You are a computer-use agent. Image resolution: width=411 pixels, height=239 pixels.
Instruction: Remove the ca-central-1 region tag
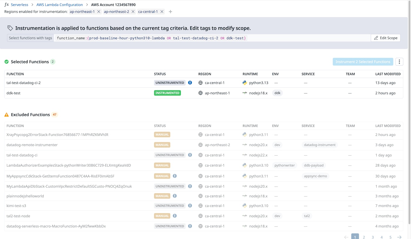click(x=162, y=12)
